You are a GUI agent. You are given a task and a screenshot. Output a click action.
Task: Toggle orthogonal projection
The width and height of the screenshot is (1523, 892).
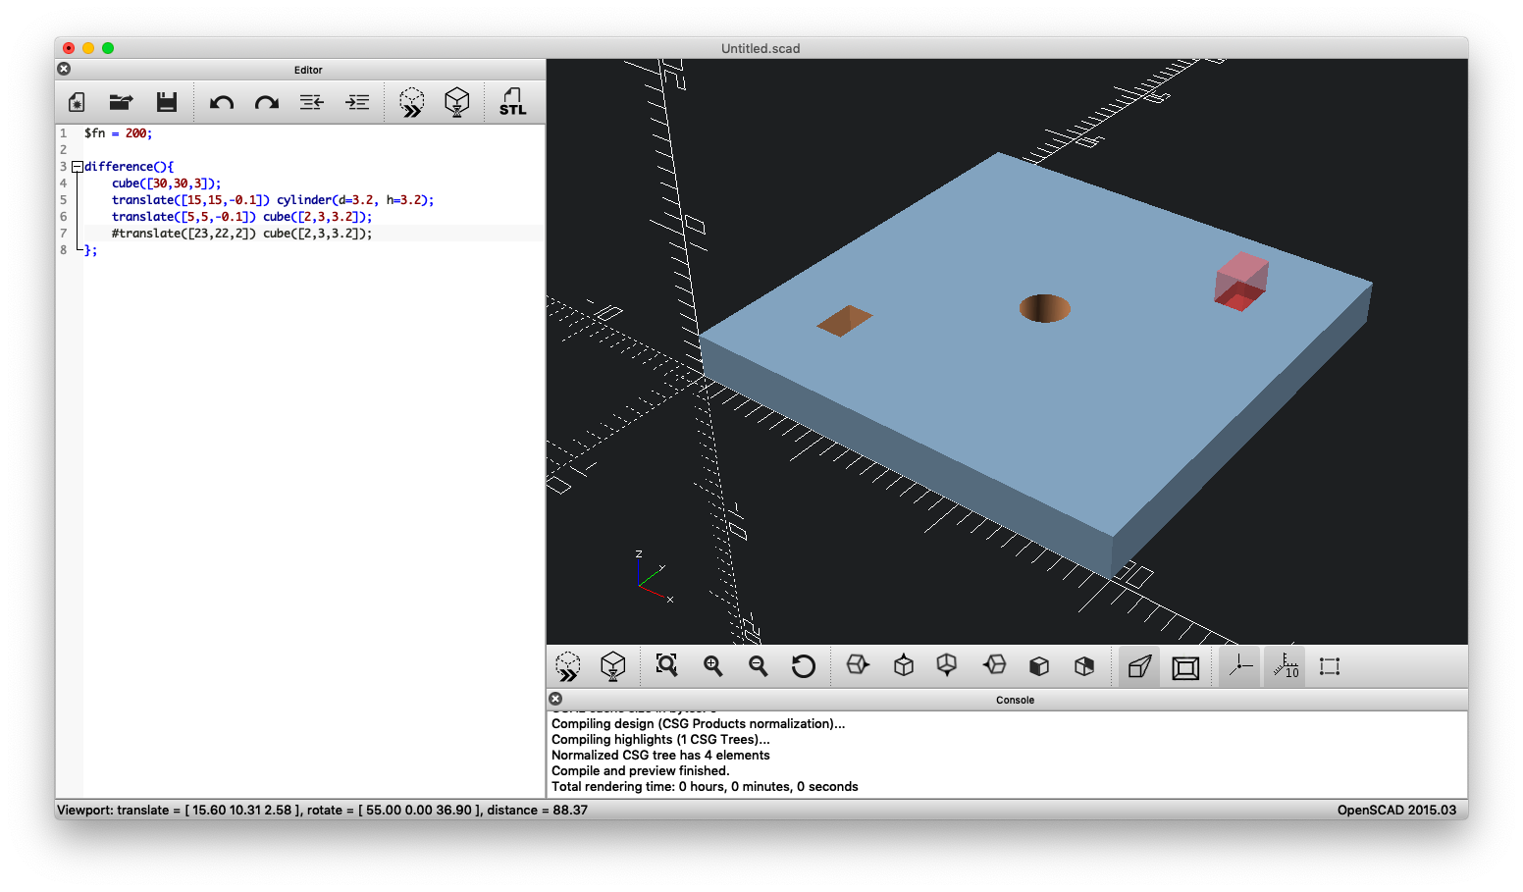1185,667
